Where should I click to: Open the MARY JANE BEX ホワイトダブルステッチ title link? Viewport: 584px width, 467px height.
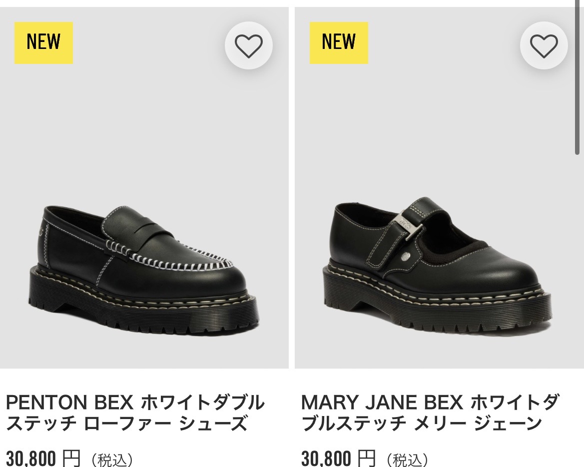pos(431,413)
